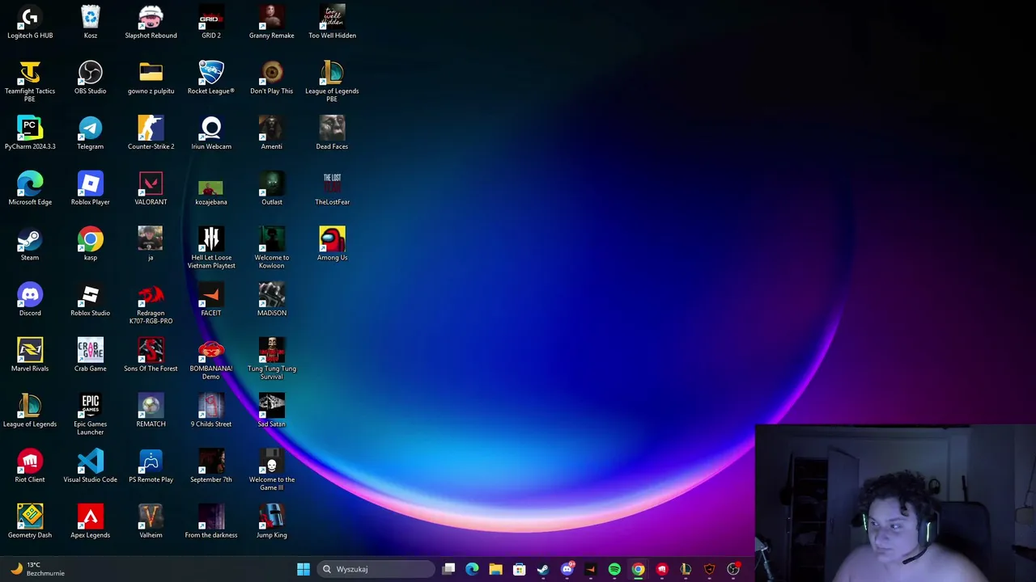Open the Kosz recycle bin
Screen dimensions: 1036x582
click(x=91, y=22)
